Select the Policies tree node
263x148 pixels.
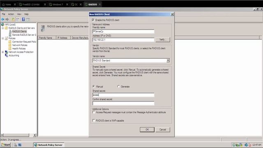12,38
